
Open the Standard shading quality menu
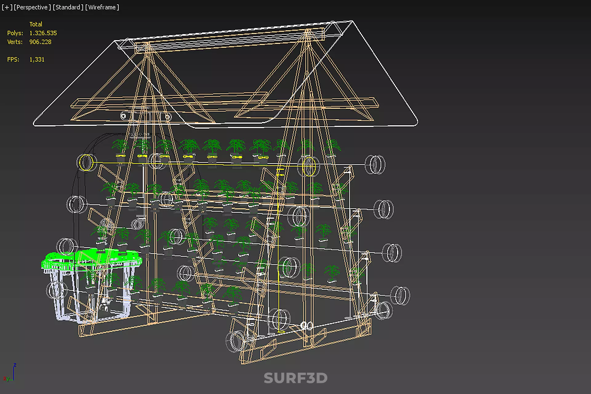click(68, 7)
